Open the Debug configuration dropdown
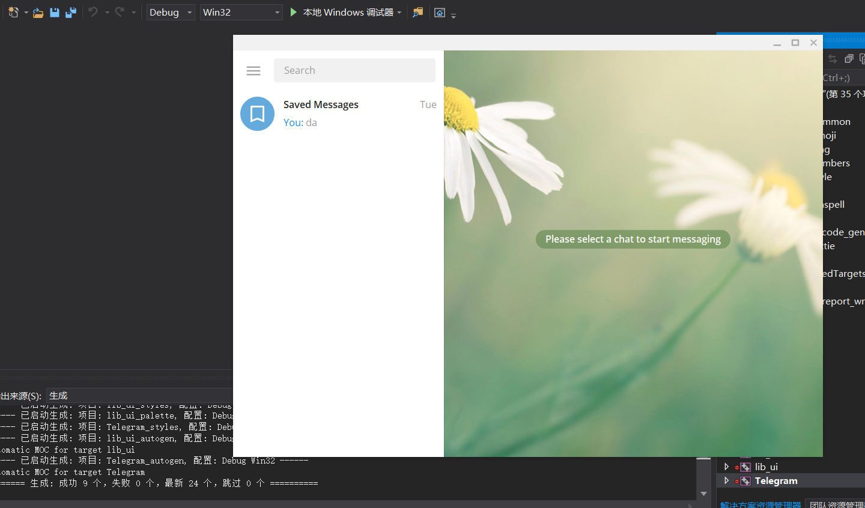Screen dimensions: 865x508 (x=171, y=12)
